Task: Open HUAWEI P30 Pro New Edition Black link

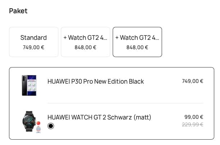Action: tap(95, 81)
